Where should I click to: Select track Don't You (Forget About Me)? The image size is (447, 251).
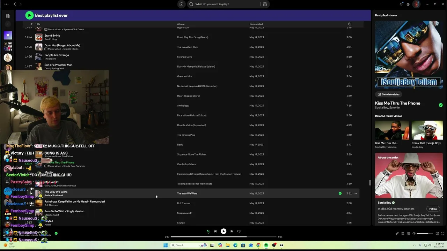coord(62,45)
